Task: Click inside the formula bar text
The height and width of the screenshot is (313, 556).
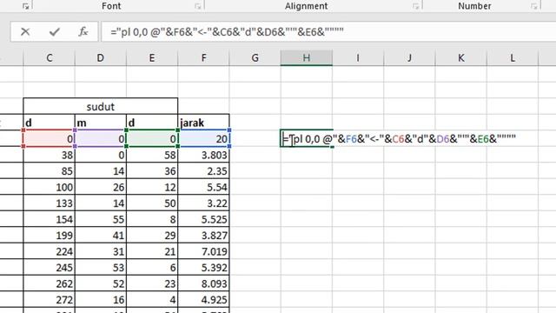Action: pyautogui.click(x=227, y=32)
